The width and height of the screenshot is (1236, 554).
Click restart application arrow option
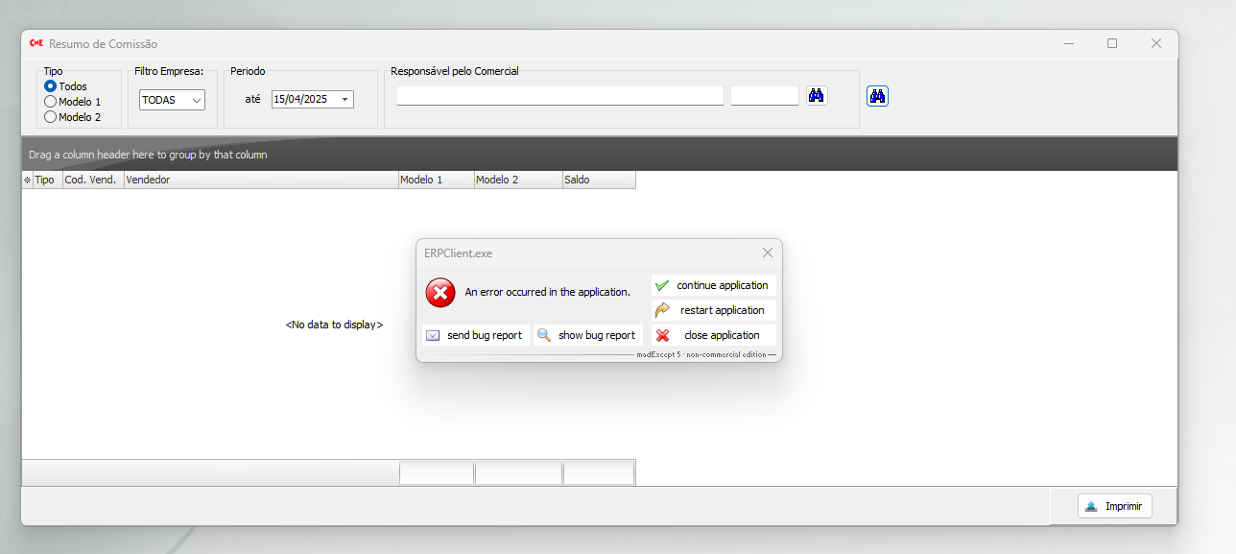pyautogui.click(x=713, y=310)
